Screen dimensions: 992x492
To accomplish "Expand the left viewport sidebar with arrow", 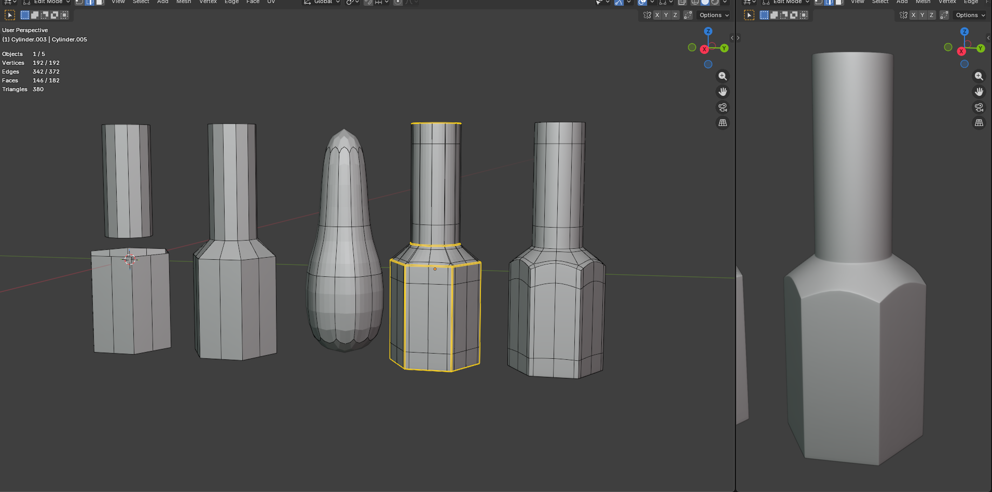I will (x=732, y=38).
